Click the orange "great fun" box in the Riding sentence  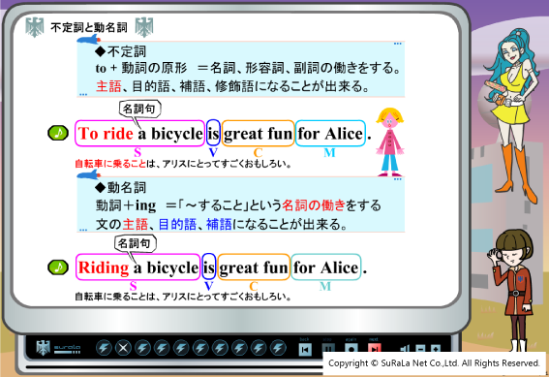click(x=254, y=267)
